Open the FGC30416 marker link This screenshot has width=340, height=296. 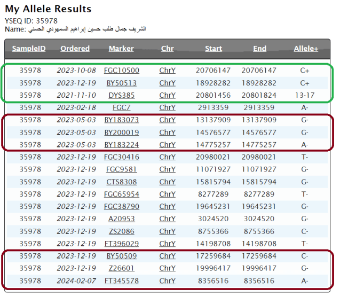tap(121, 157)
